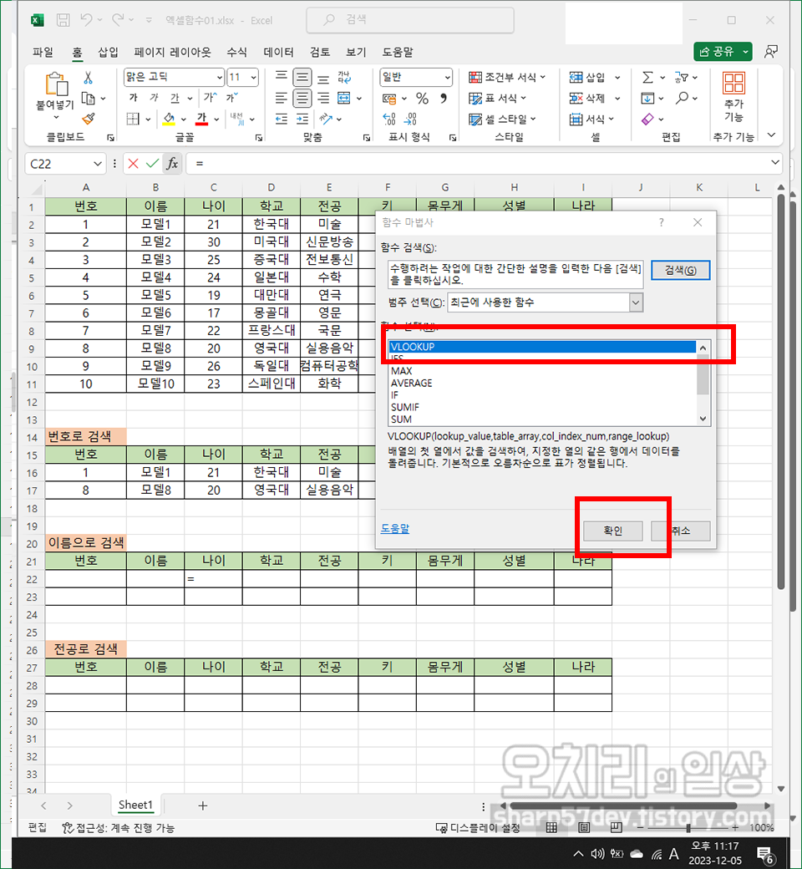The height and width of the screenshot is (869, 802).
Task: Top-align cell contents
Action: pos(282,77)
